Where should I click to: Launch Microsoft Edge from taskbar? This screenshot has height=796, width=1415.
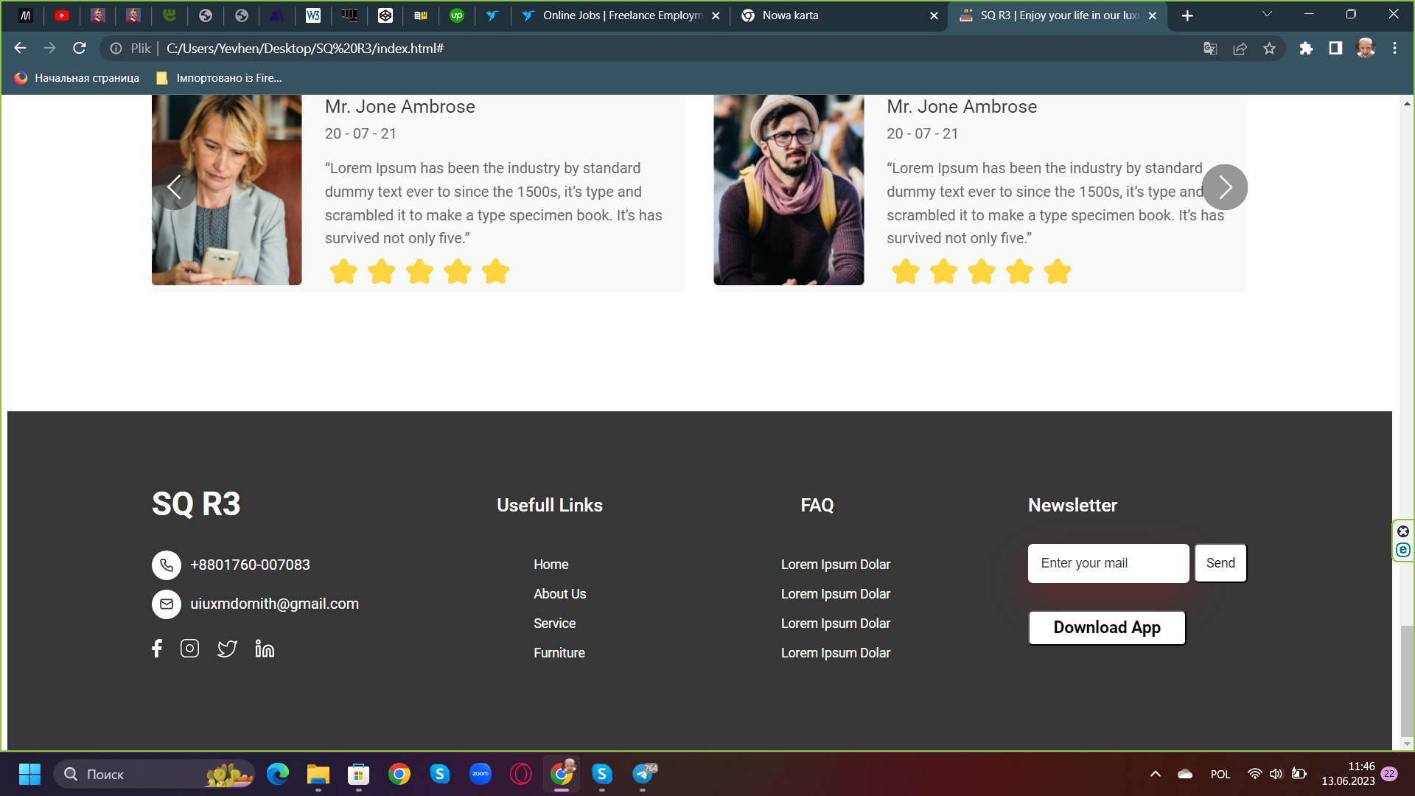(x=278, y=775)
